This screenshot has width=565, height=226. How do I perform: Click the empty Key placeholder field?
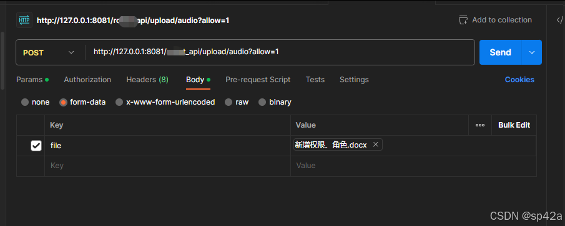coord(167,166)
